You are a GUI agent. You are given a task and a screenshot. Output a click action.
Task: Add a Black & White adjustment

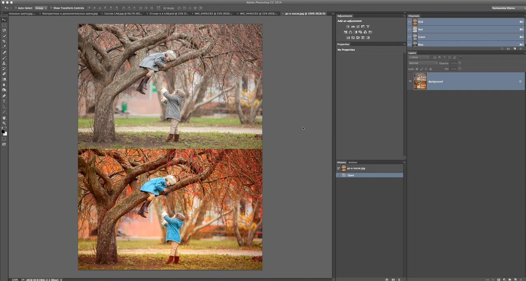[x=355, y=32]
